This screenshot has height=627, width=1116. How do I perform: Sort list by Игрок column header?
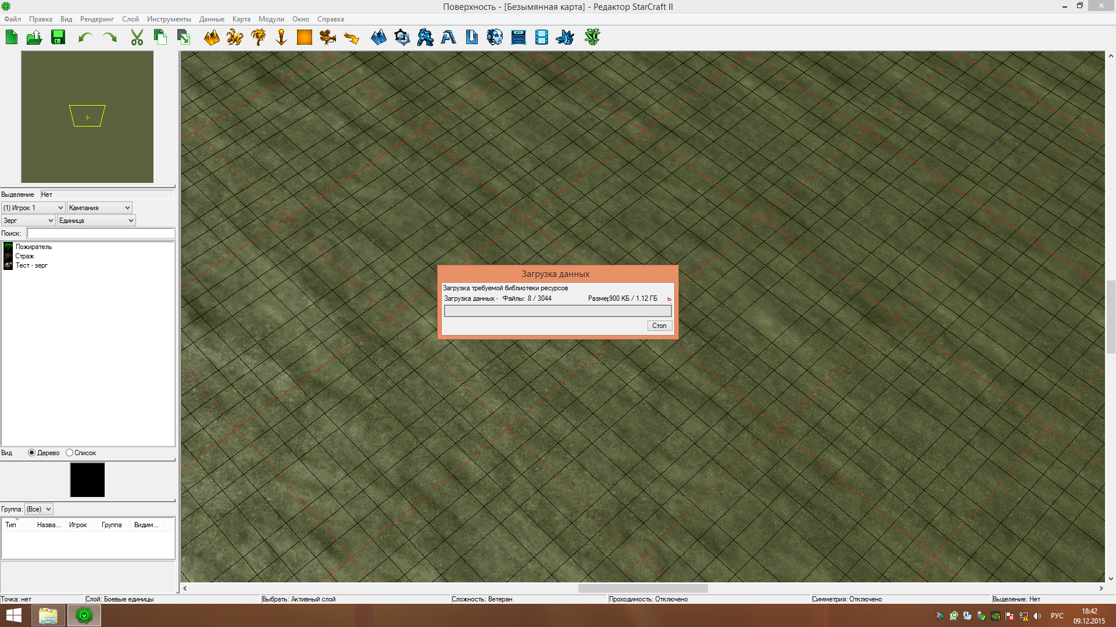81,525
